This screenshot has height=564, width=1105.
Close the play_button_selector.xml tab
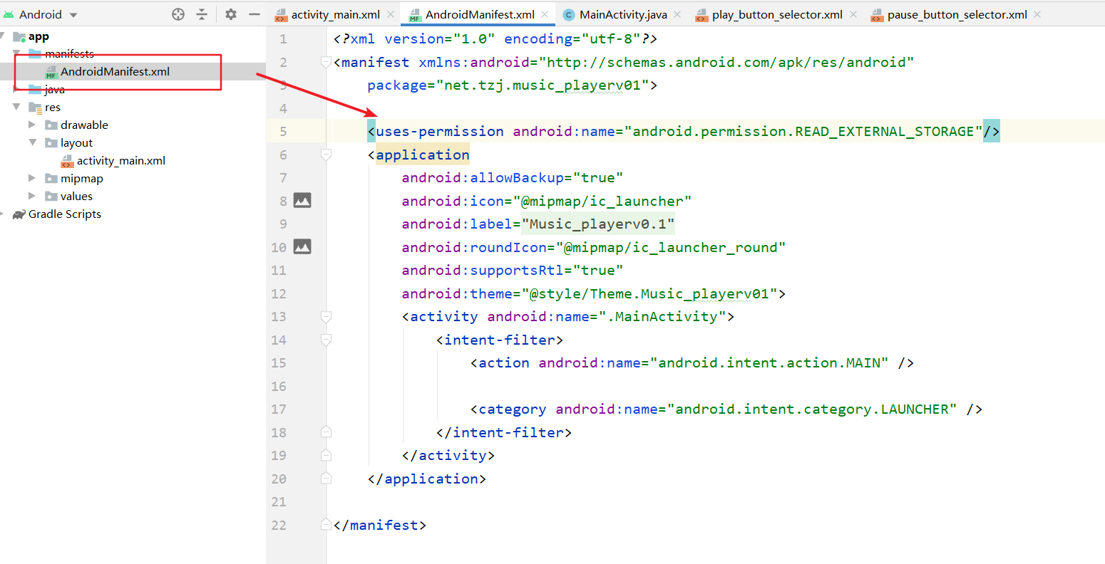point(853,14)
